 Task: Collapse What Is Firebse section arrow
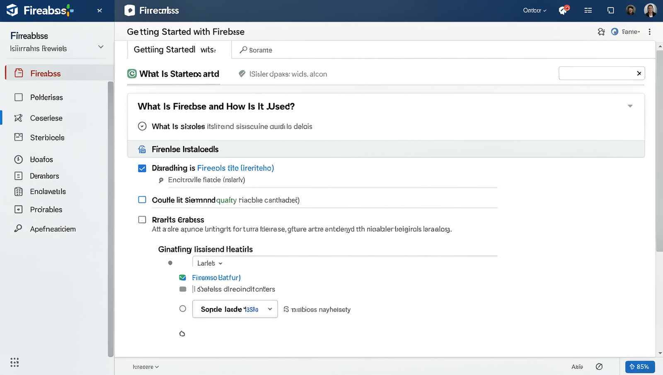[x=630, y=106]
